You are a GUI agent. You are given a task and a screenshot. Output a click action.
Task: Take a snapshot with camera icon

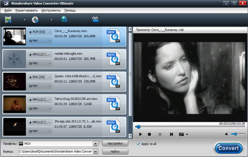(181, 134)
